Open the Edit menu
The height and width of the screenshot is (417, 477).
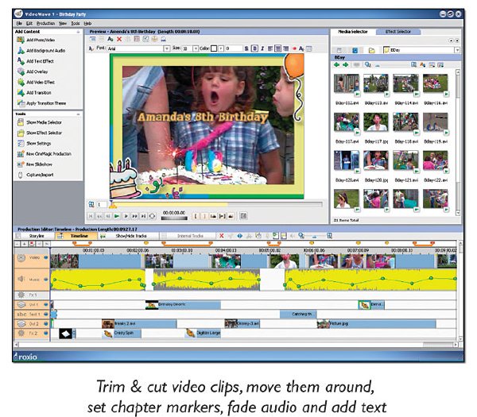coord(29,23)
